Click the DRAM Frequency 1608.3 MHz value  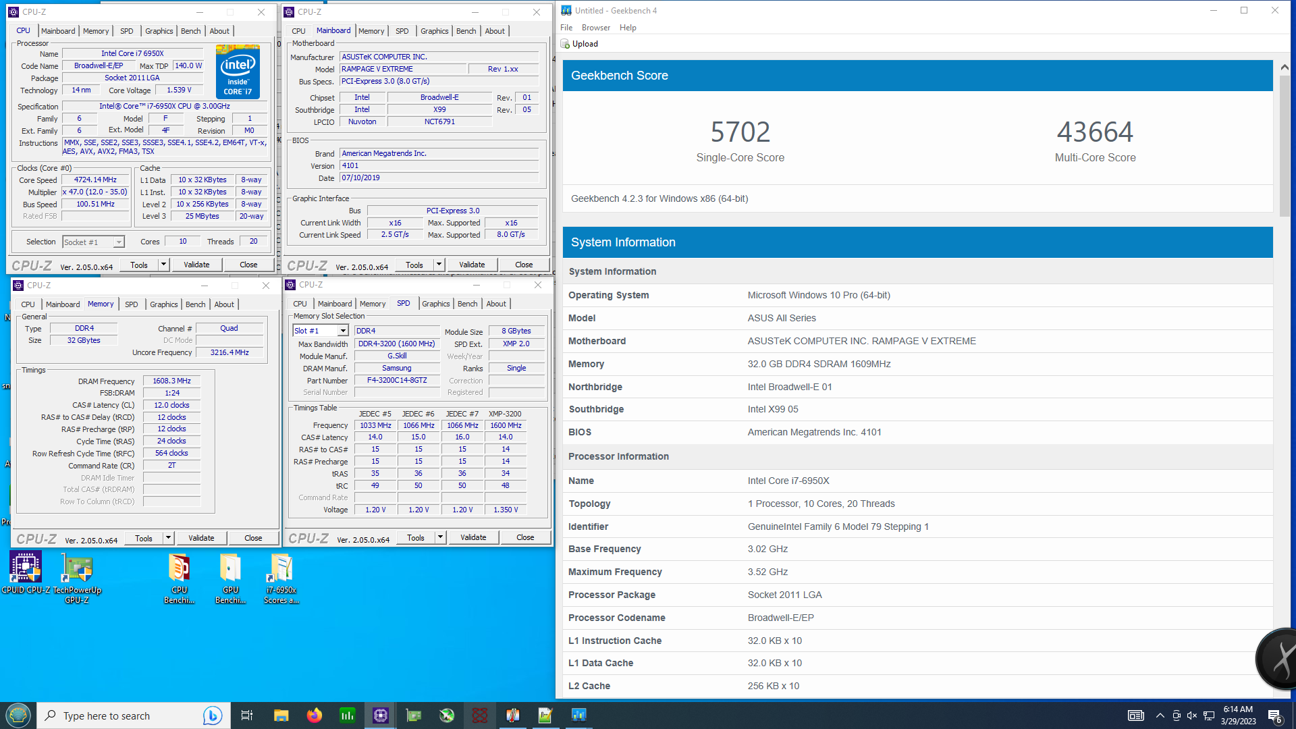point(171,381)
